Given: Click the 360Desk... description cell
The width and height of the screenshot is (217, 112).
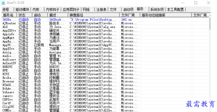Looking at the screenshot, I should (57, 20).
